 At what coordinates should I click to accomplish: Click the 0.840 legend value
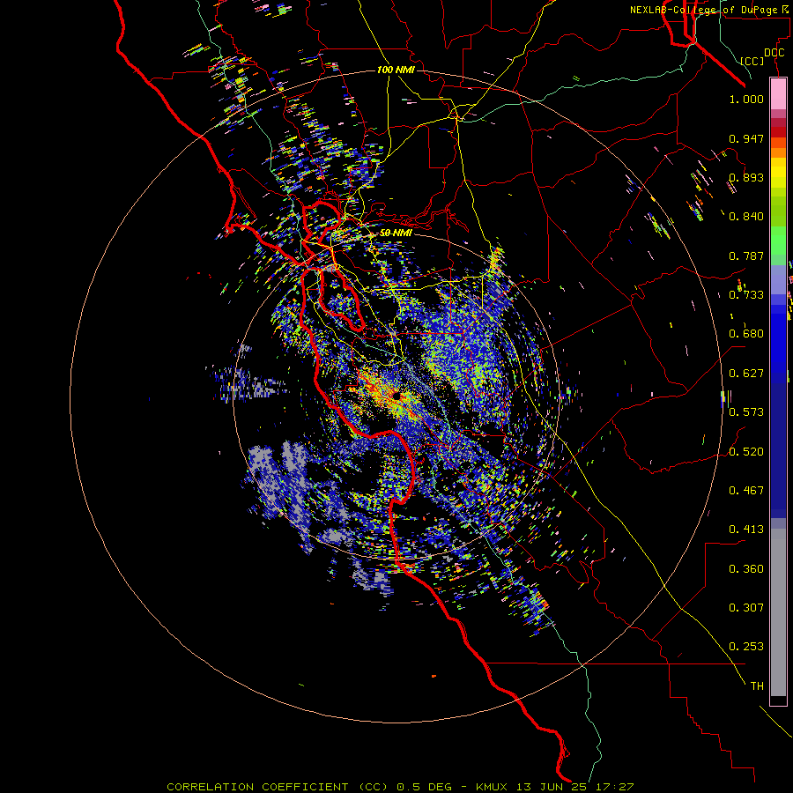pyautogui.click(x=746, y=217)
